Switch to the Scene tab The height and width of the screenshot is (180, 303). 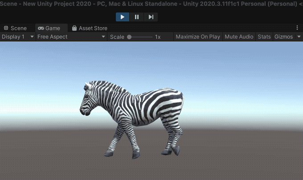coord(15,28)
